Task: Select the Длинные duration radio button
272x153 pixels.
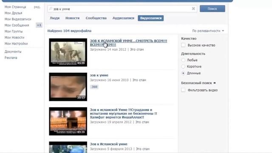Action: (183, 73)
